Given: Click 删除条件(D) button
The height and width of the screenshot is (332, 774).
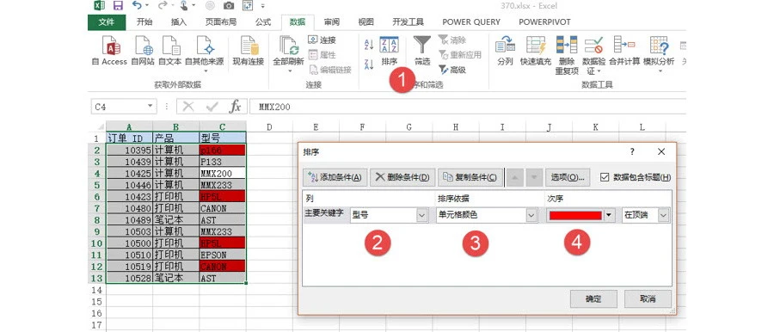Looking at the screenshot, I should pos(402,177).
